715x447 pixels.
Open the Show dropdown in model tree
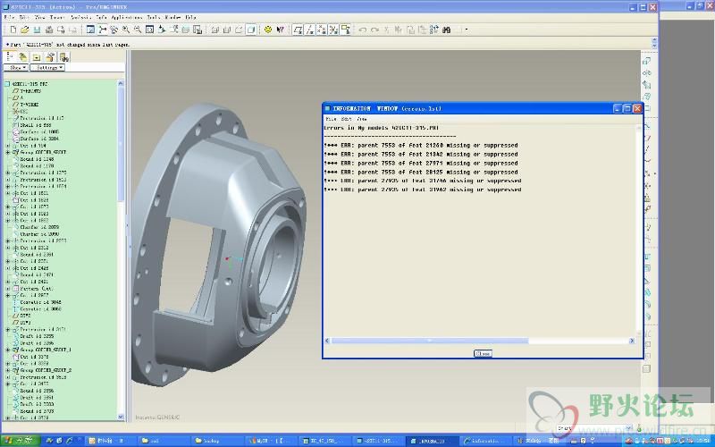(x=16, y=68)
